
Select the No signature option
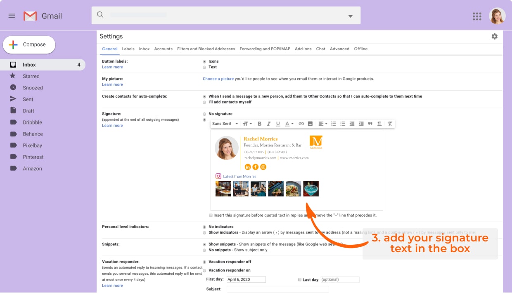point(204,114)
